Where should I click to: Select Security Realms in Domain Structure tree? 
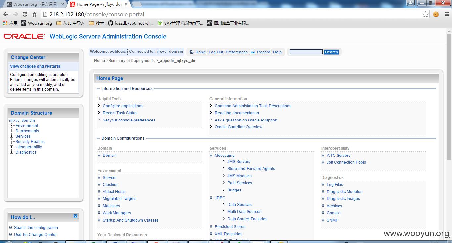[x=30, y=142]
